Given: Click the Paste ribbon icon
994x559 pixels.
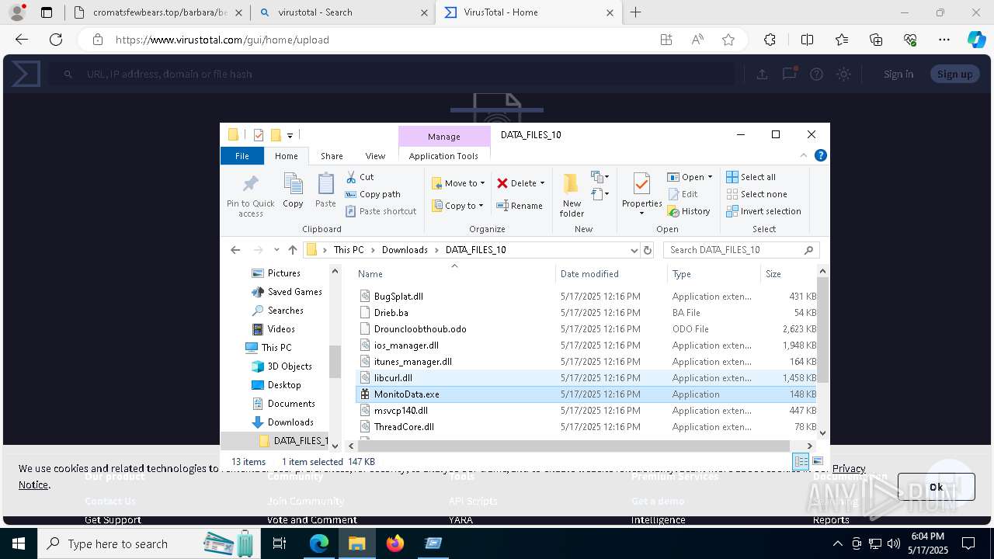Looking at the screenshot, I should tap(325, 184).
